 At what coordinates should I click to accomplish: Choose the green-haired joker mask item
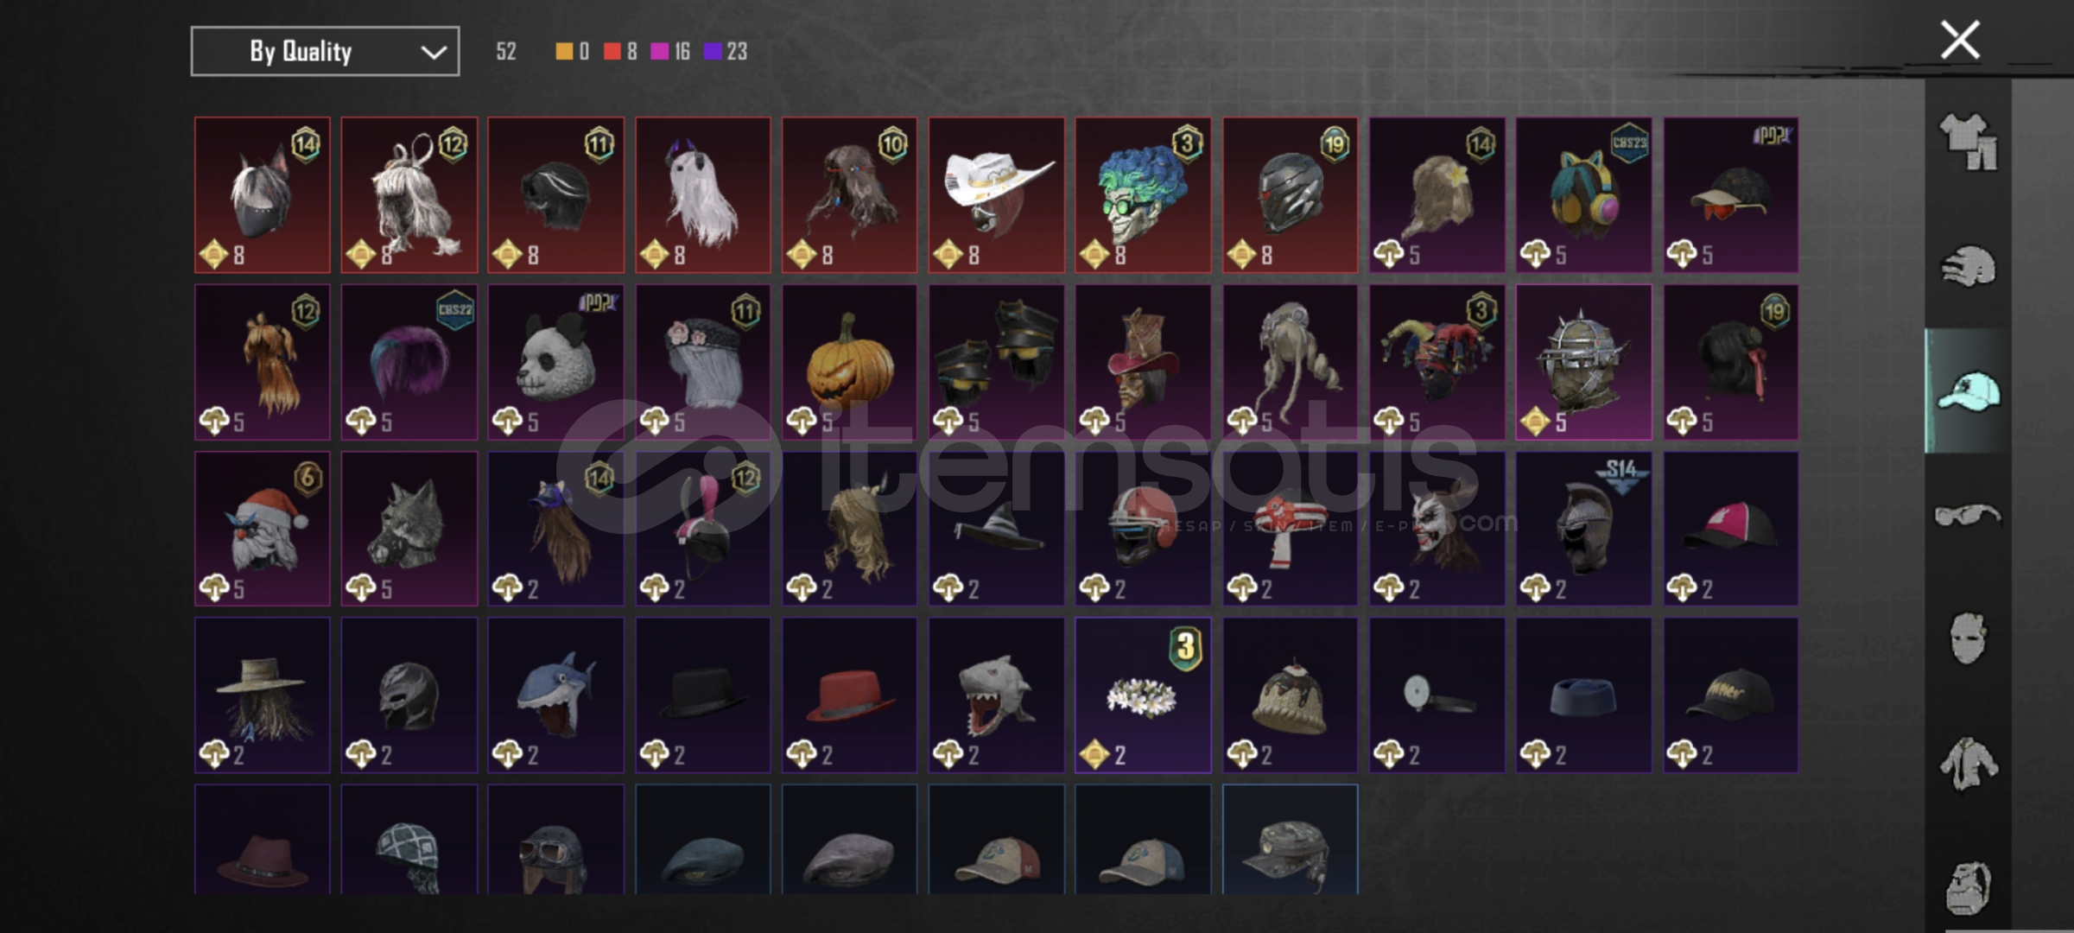coord(1143,195)
